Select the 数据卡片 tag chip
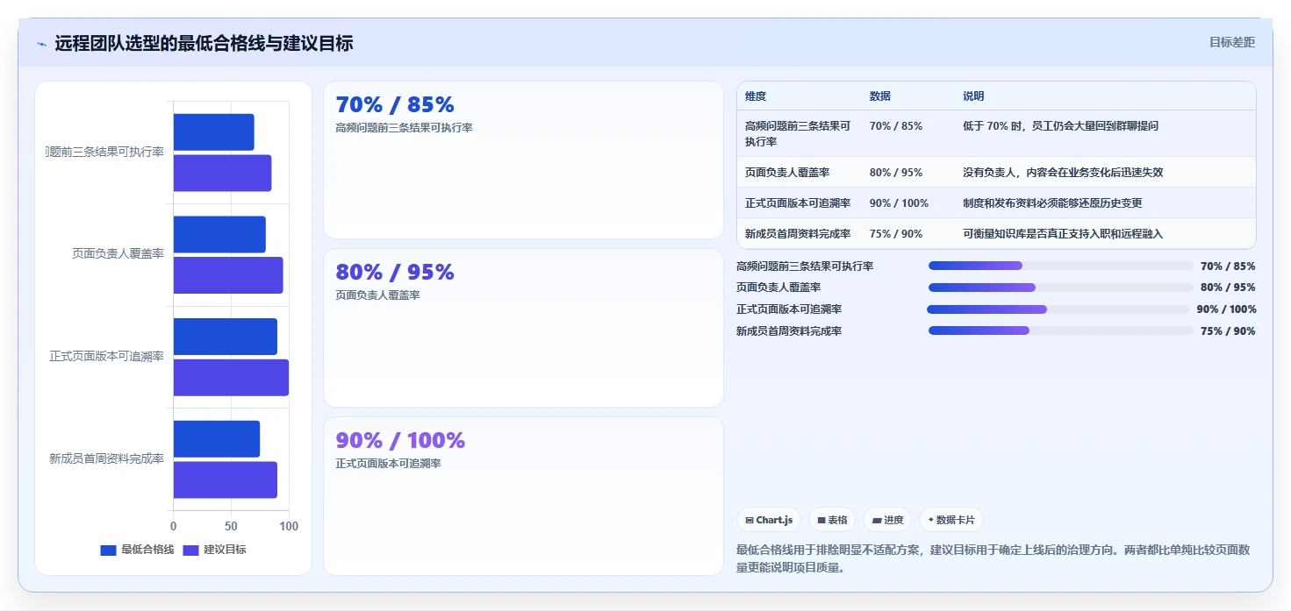Screen dimensions: 1291x611 (x=951, y=520)
